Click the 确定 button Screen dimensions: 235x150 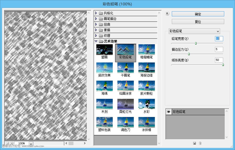point(198,14)
